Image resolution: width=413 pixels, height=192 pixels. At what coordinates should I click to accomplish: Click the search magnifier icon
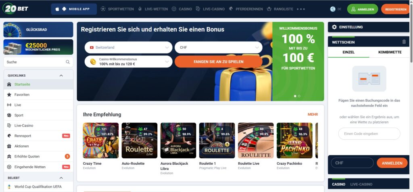68,62
